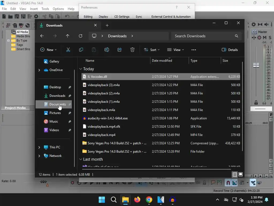Click Remove Unused Media icon in Project Media
The height and width of the screenshot is (206, 274).
click(x=8, y=25)
